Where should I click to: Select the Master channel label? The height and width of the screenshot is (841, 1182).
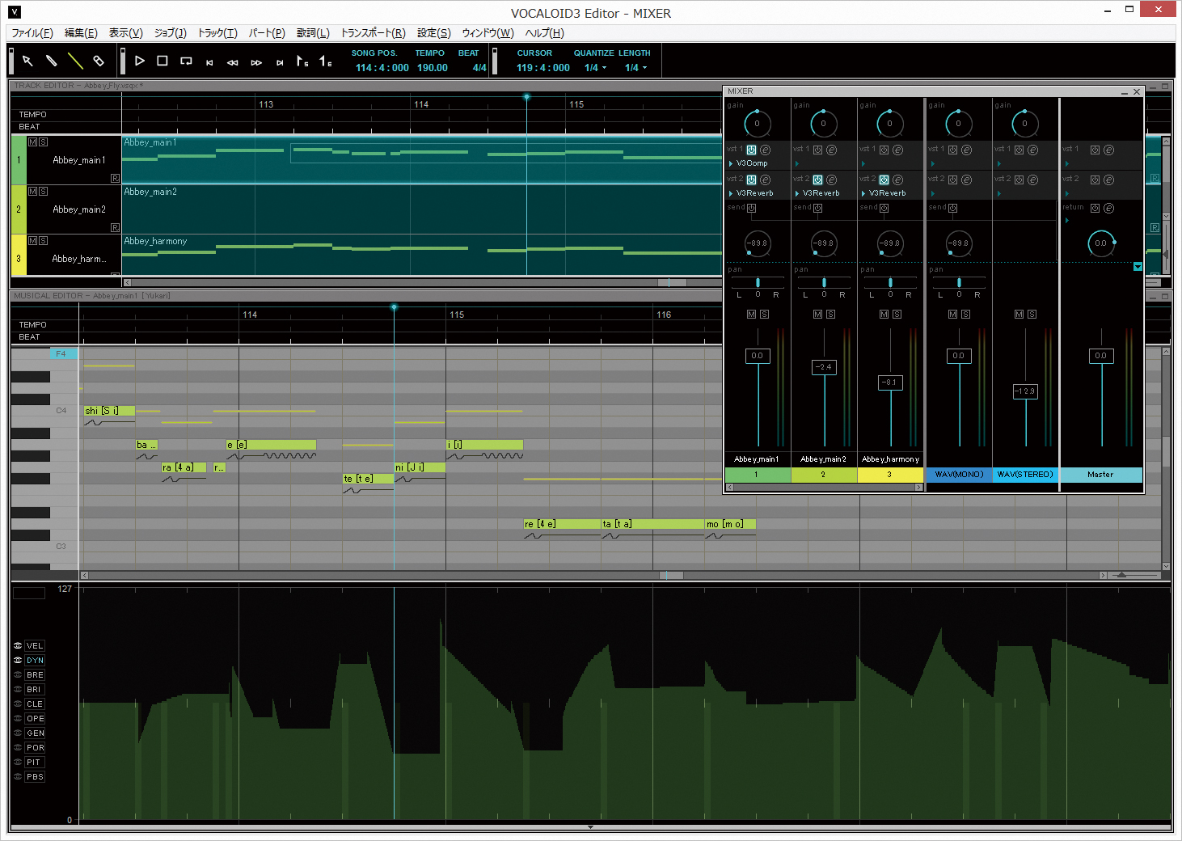1100,475
